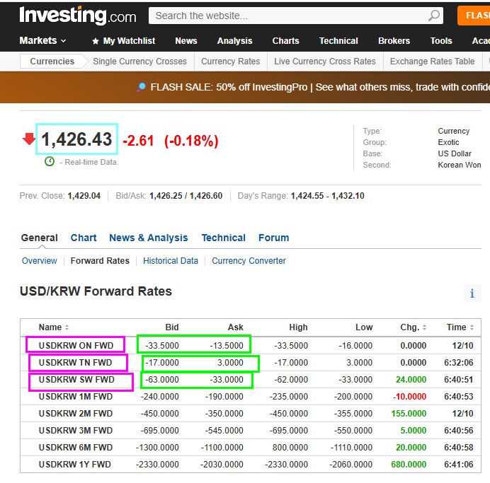Go to the Overview sub-tab
Screen dimensions: 490x483
point(40,261)
